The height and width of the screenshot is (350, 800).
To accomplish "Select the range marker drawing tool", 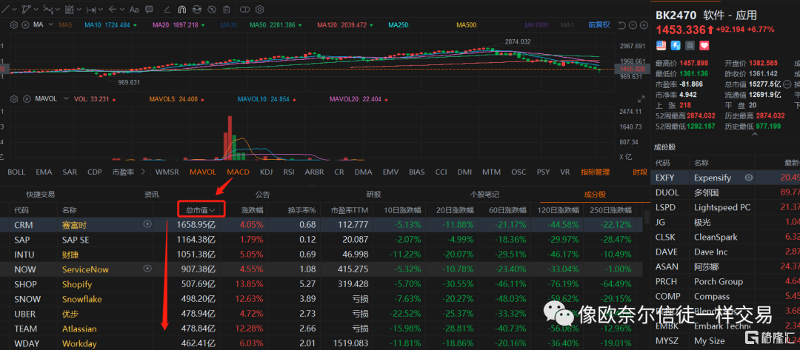I will coord(92,9).
